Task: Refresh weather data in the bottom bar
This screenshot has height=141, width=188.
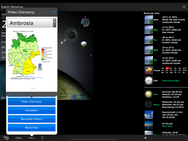Action: tap(42, 138)
